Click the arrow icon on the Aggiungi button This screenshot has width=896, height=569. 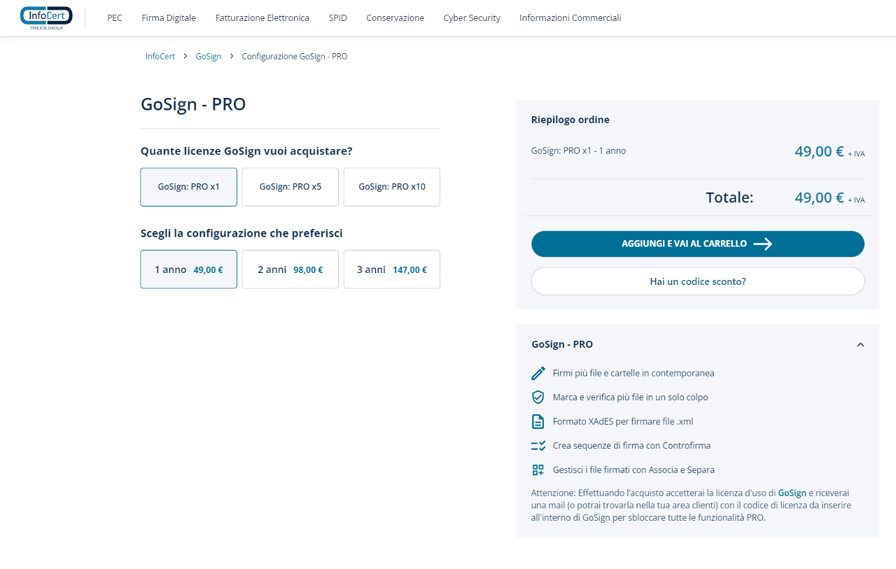pos(763,244)
